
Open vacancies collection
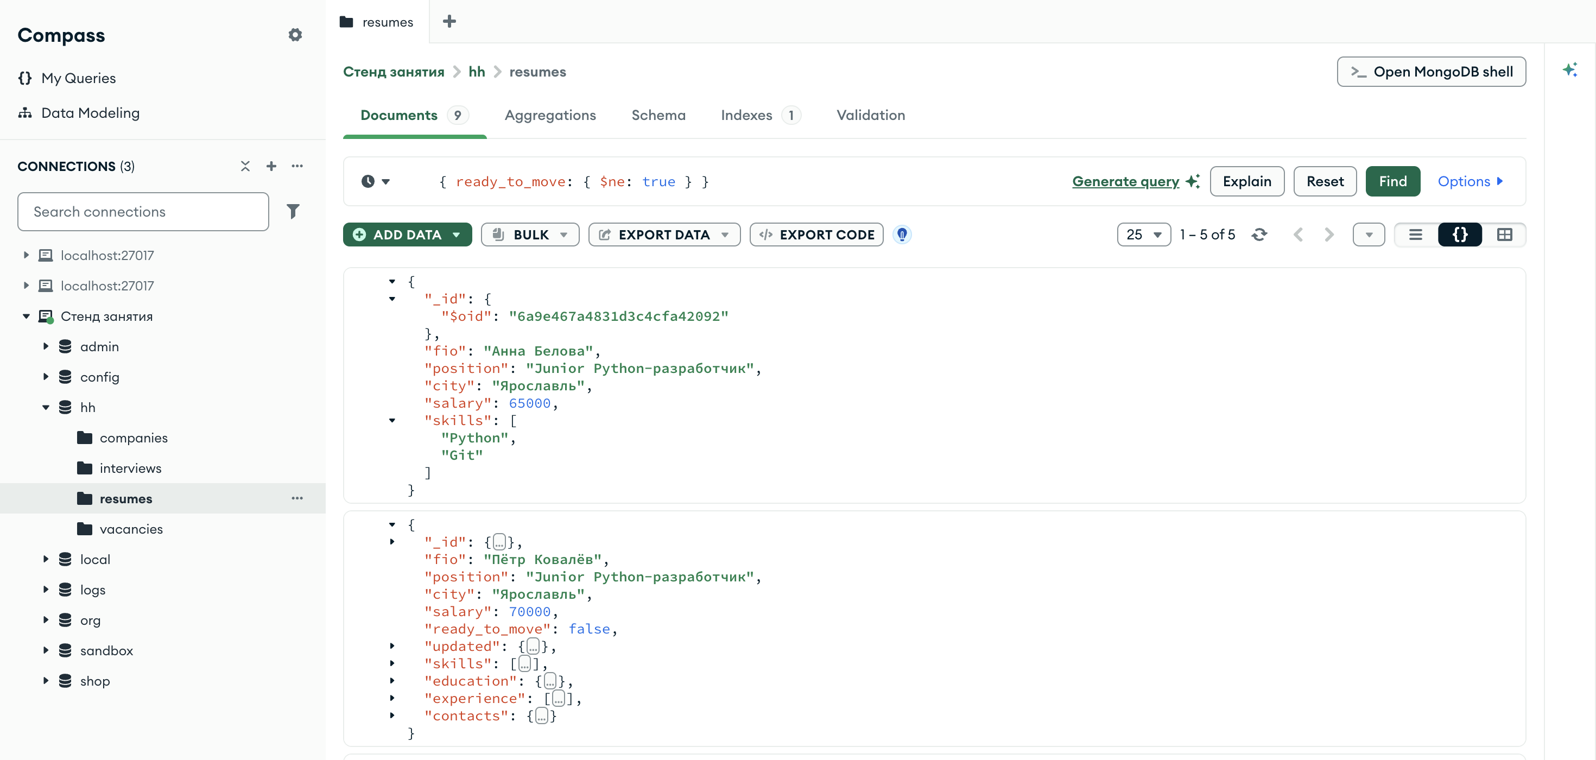pos(131,529)
